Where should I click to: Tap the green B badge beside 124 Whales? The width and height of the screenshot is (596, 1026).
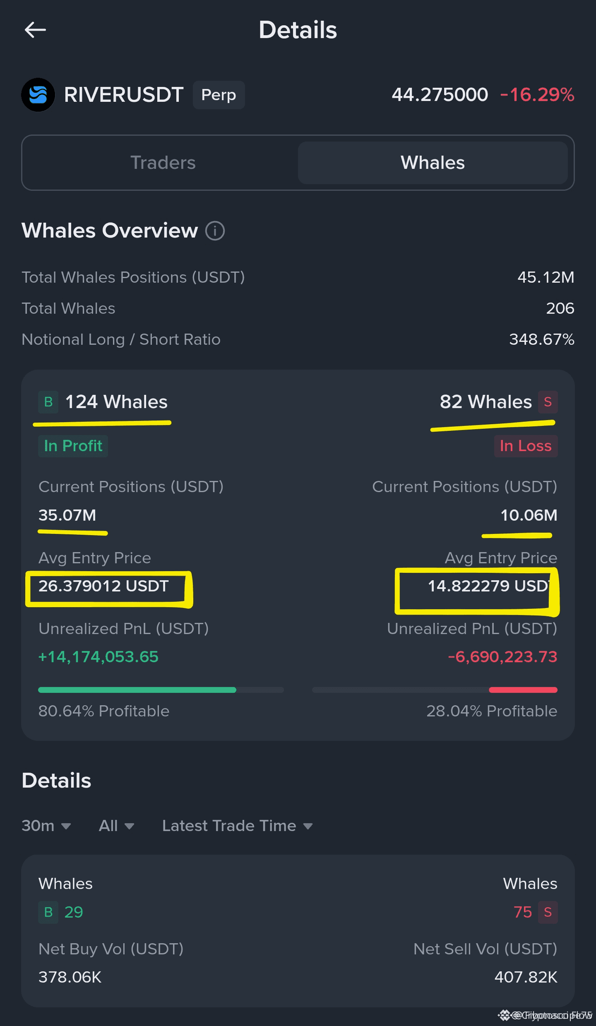(48, 402)
